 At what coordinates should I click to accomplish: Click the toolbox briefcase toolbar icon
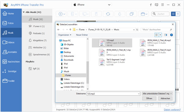[144, 14]
